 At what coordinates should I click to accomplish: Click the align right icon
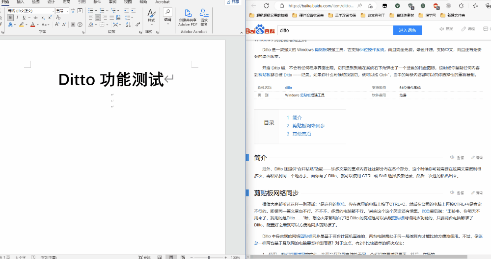pos(105,18)
